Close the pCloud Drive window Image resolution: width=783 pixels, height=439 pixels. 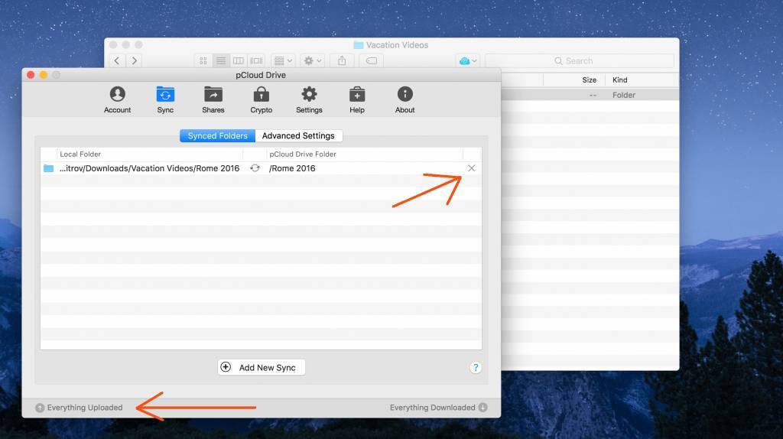pyautogui.click(x=31, y=75)
